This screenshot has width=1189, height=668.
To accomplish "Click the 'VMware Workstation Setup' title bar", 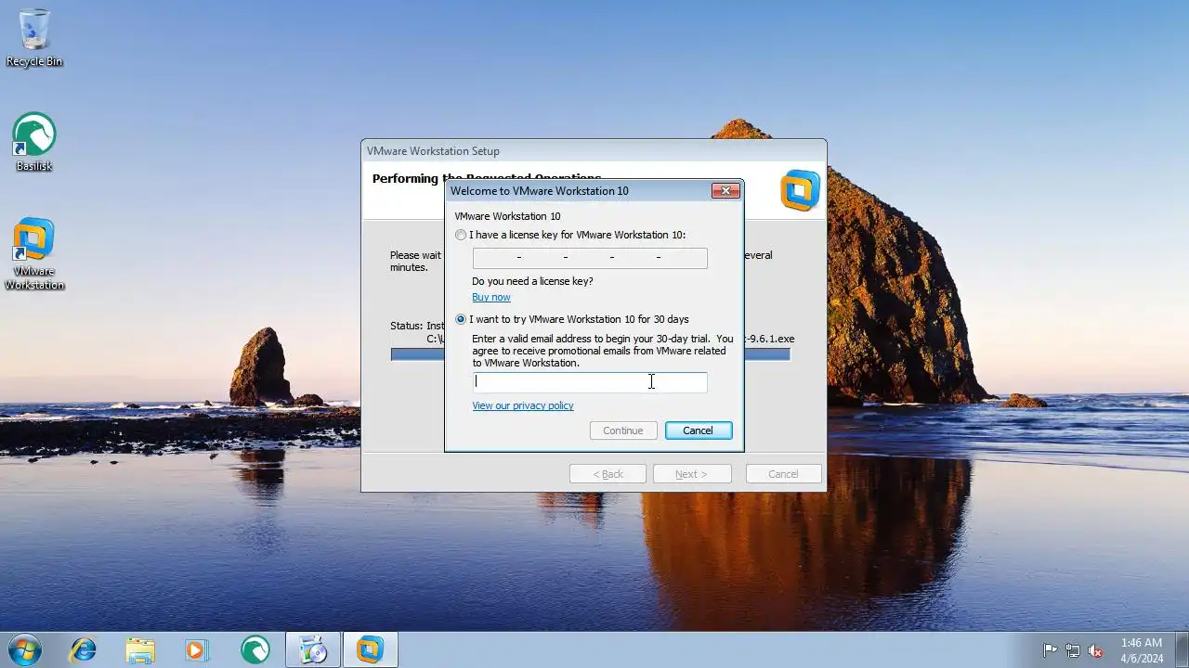I will [x=594, y=151].
